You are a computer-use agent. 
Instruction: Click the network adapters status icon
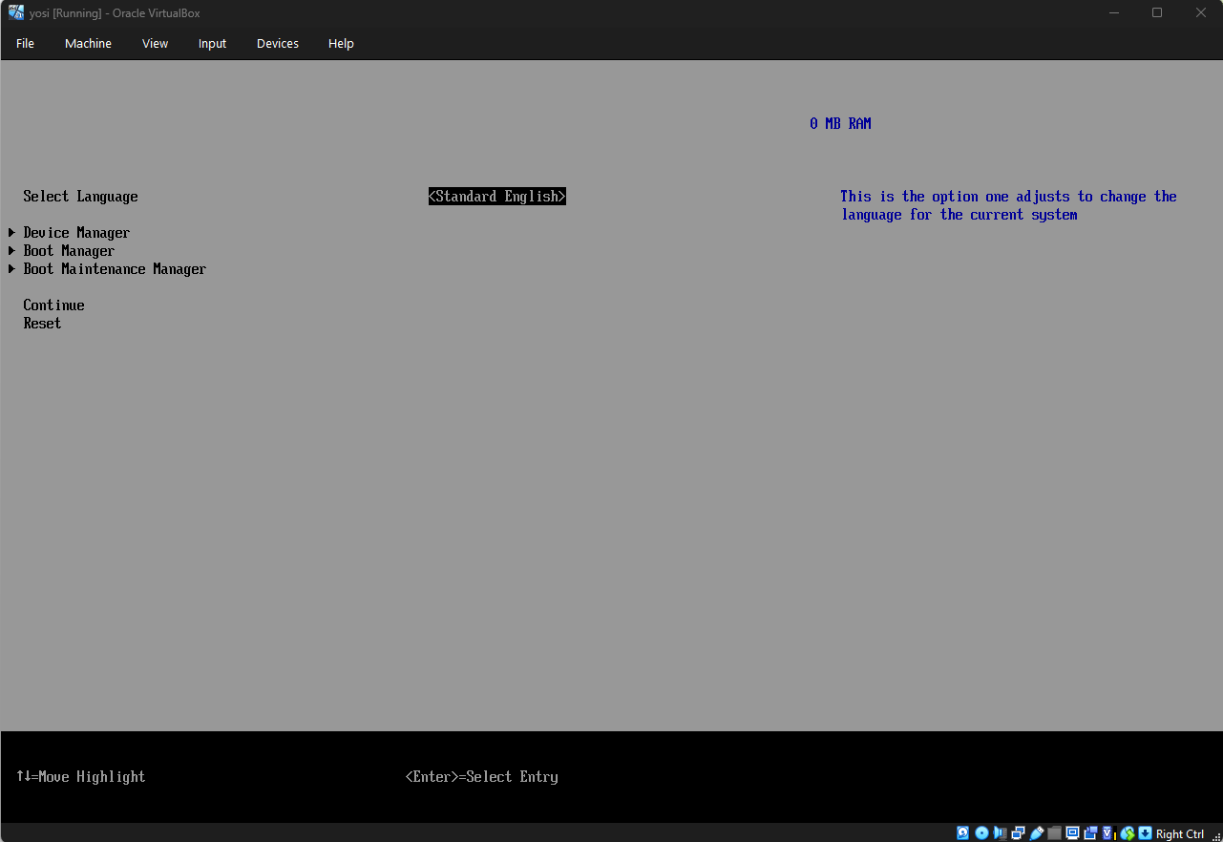[1019, 833]
